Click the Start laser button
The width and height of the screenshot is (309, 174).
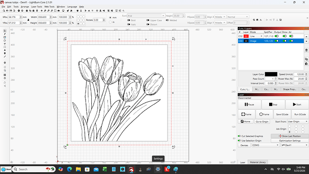(297, 104)
